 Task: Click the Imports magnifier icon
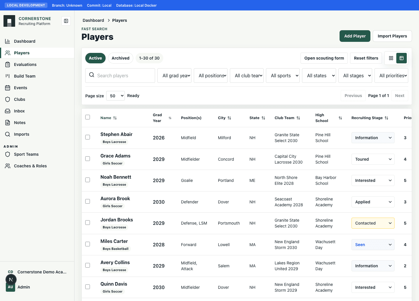point(8,134)
